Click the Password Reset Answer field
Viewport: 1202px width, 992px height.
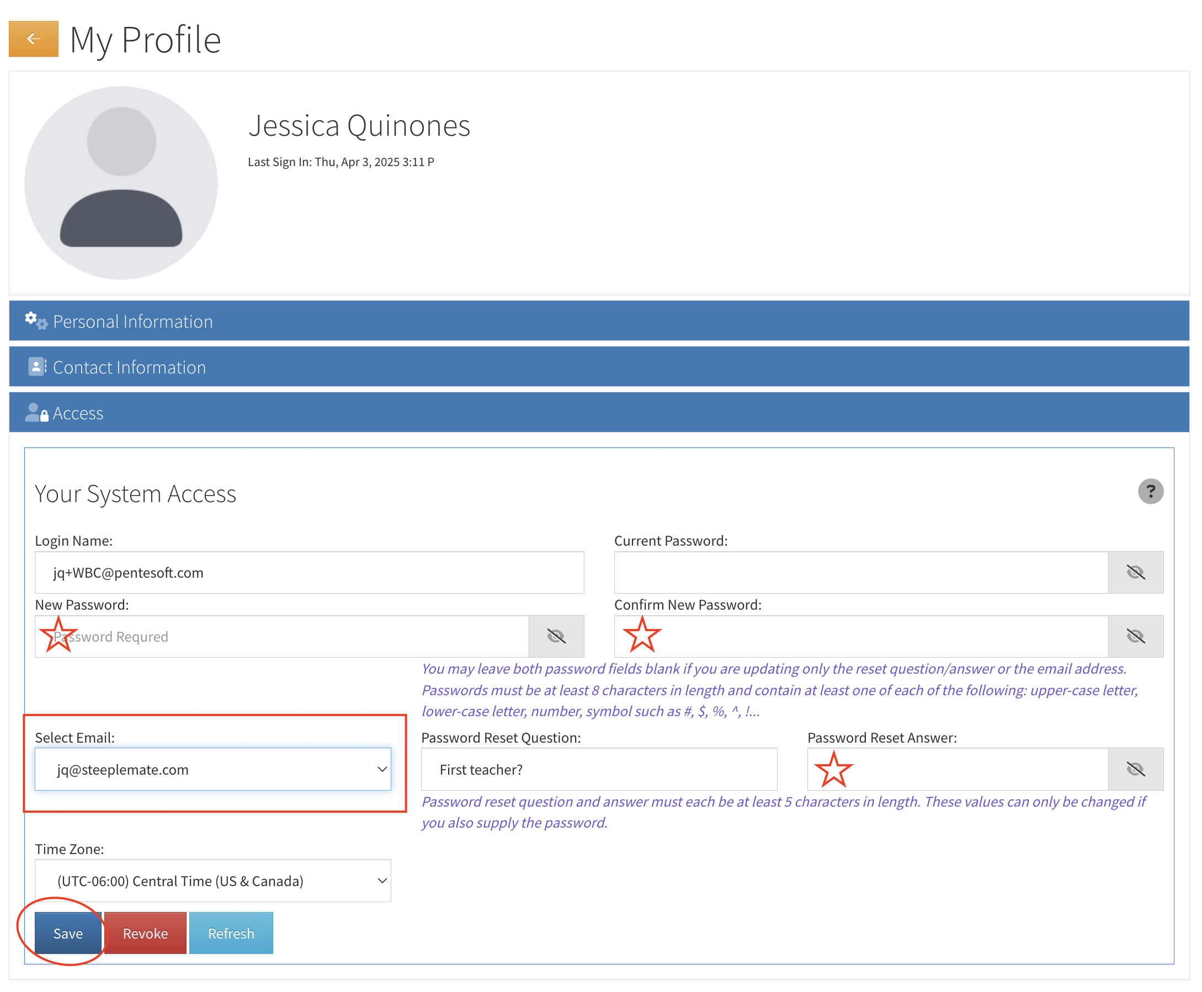958,770
